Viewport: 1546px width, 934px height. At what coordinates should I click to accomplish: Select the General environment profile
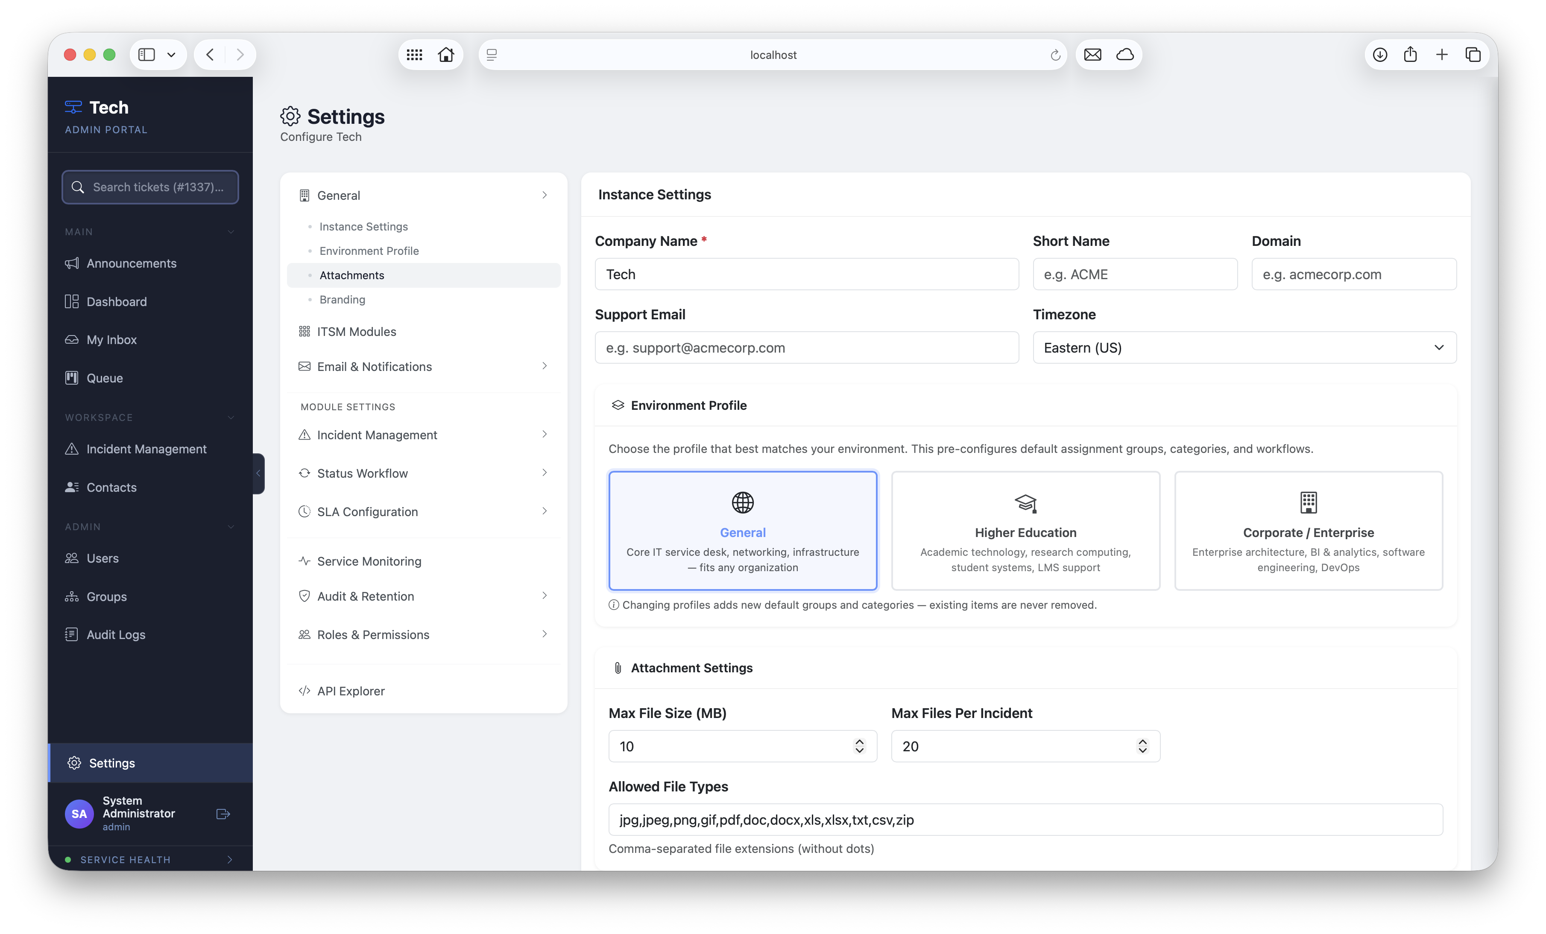743,531
